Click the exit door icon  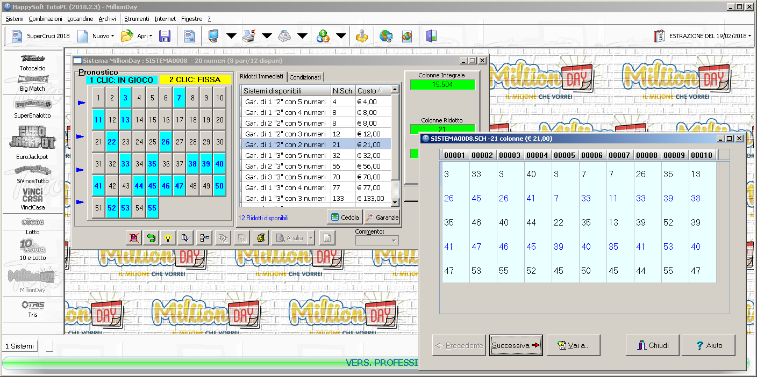(x=431, y=36)
